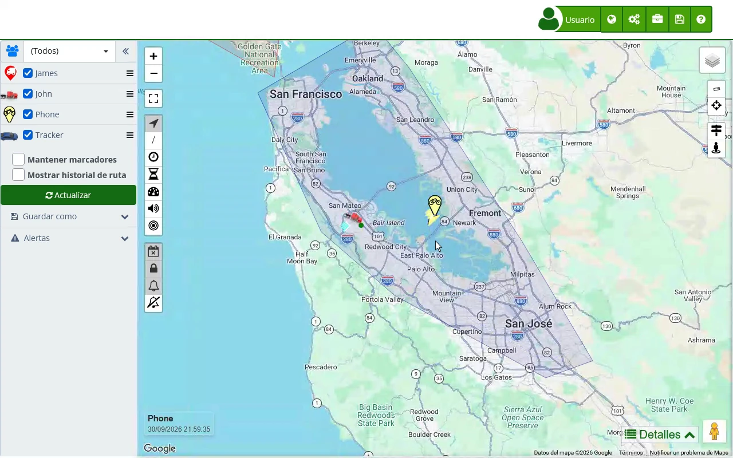Open the map layers selector
This screenshot has width=733, height=458.
click(712, 60)
